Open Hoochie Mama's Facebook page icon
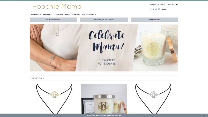 tap(151, 9)
